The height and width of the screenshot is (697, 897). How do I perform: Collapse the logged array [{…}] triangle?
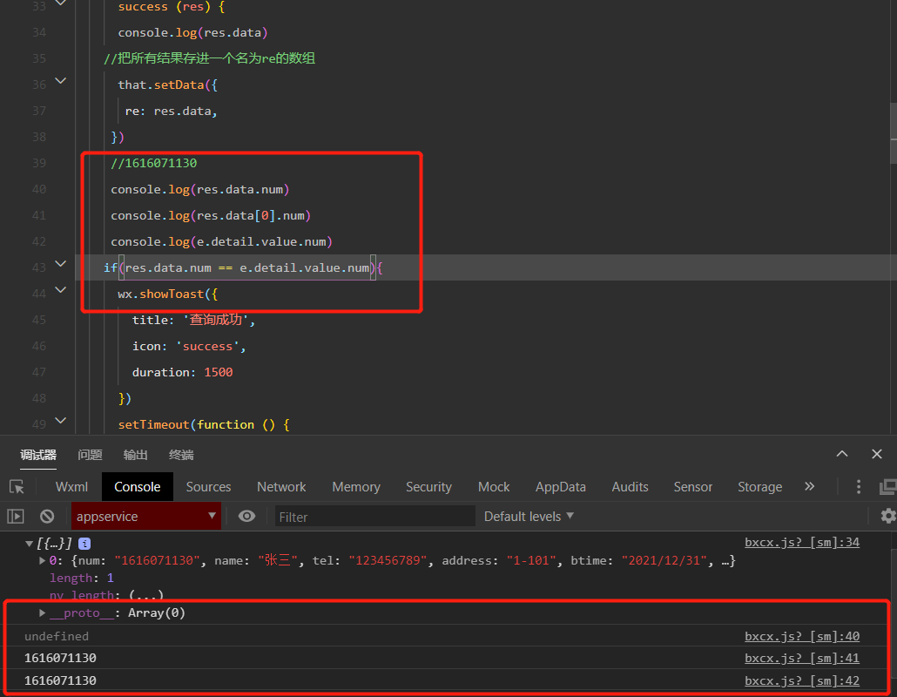pos(29,544)
